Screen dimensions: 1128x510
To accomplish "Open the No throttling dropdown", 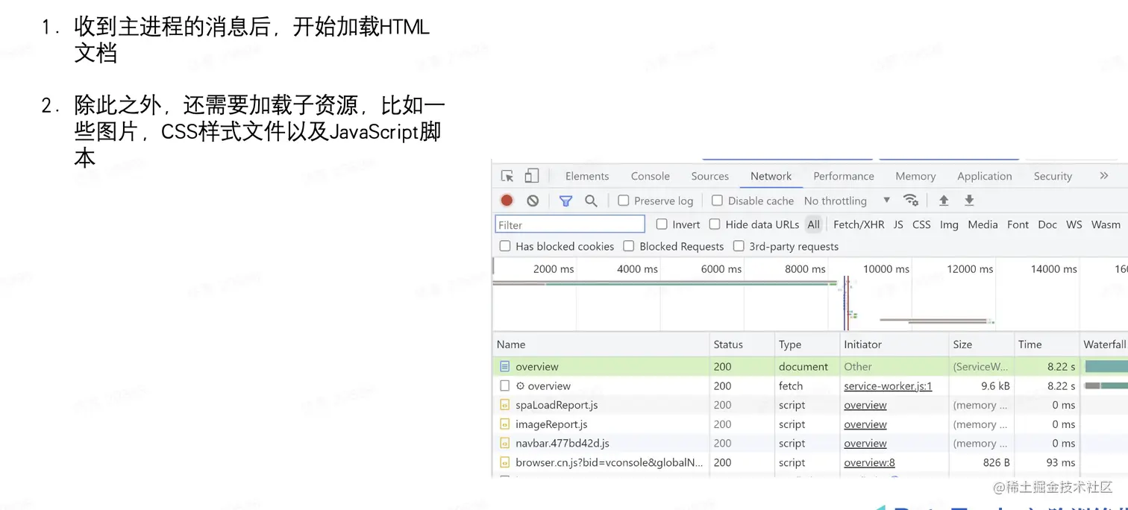I will [847, 201].
